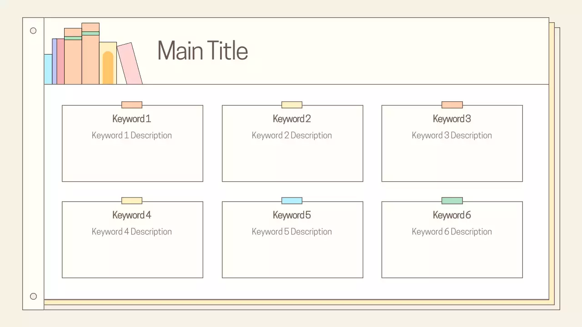The width and height of the screenshot is (582, 327).
Task: Click the yellow tab above Keyword 2
Action: click(292, 104)
